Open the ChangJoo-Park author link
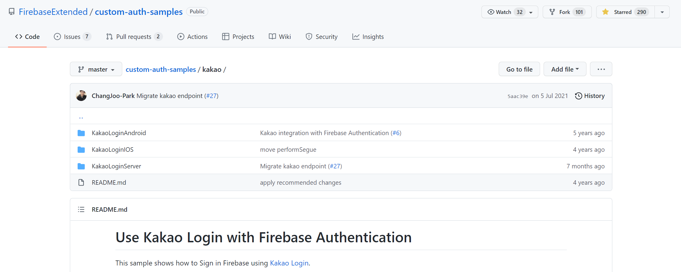681x272 pixels. tap(113, 96)
